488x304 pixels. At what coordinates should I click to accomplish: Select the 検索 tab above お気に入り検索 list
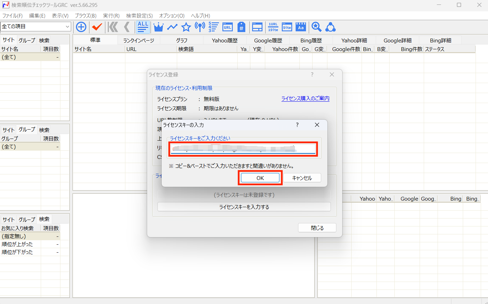pyautogui.click(x=44, y=219)
